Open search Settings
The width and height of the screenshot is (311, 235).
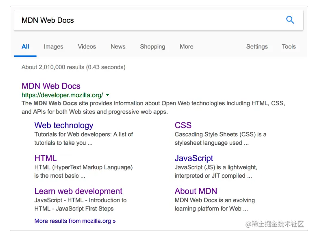click(257, 47)
